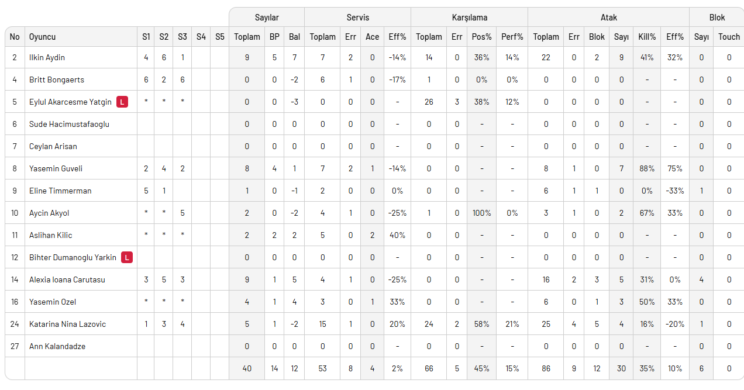744x390 pixels.
Task: Click the Bal column header
Action: point(294,37)
